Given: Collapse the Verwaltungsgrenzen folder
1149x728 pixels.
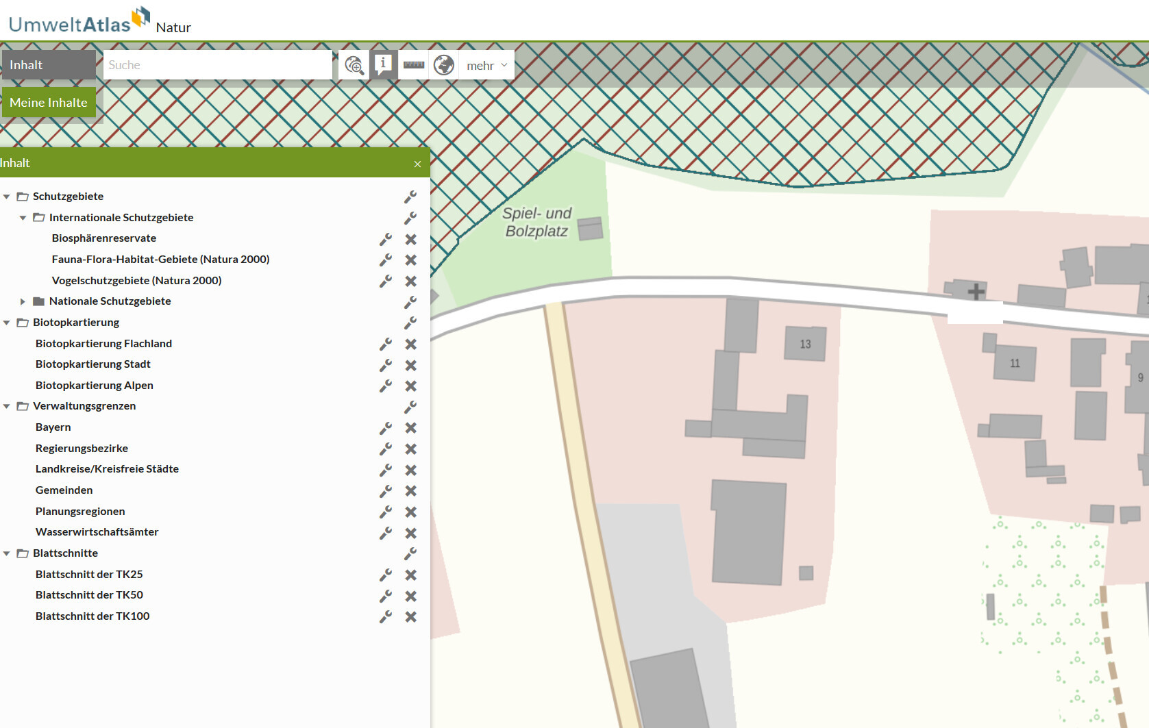Looking at the screenshot, I should point(7,406).
